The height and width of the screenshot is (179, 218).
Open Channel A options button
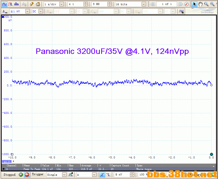pyautogui.click(x=5, y=11)
